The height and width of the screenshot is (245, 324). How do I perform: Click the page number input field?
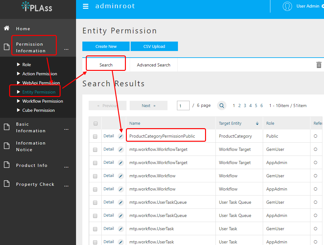click(x=183, y=105)
